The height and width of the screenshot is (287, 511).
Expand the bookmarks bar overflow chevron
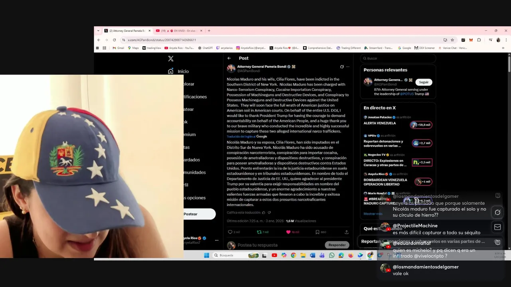503,48
